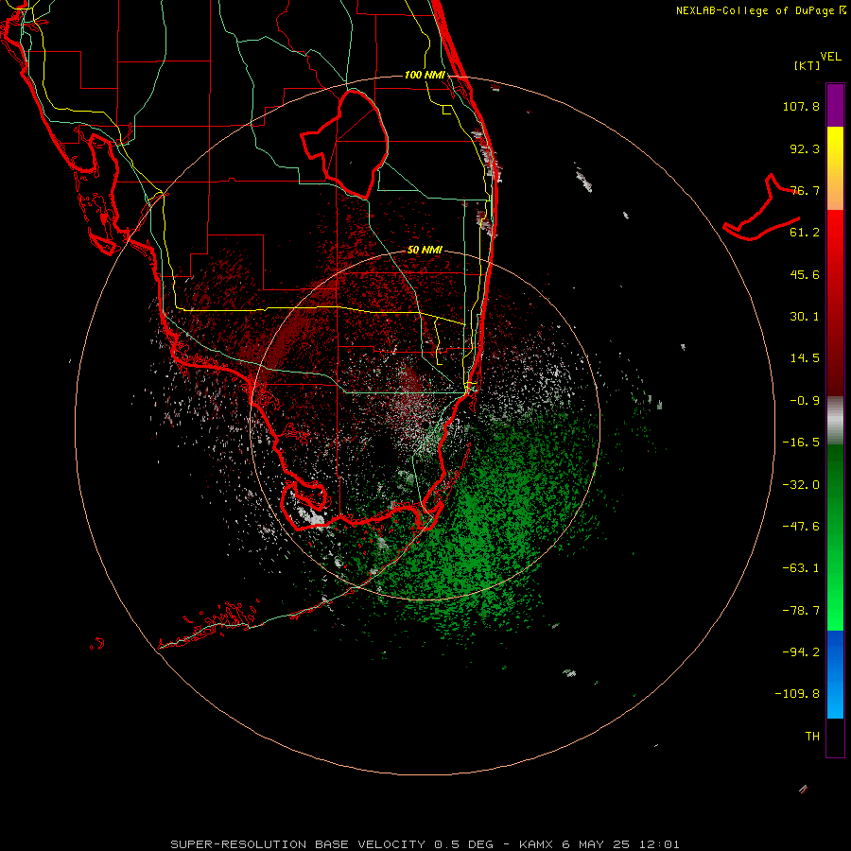Select the -47.6 velocity scale value
Image resolution: width=851 pixels, height=851 pixels.
pyautogui.click(x=801, y=527)
